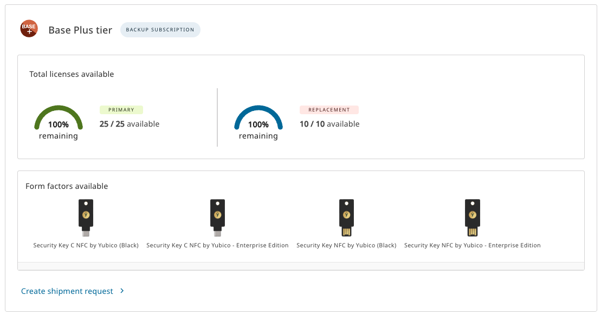Click the Base Plus tier logo icon
Screen dimensions: 601x315
[29, 29]
